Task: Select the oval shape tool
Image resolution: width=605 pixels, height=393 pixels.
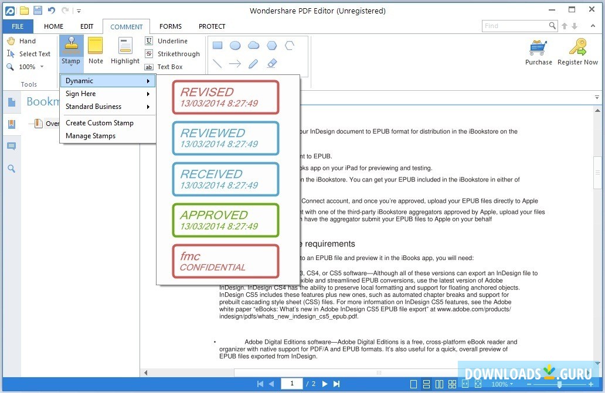Action: [235, 46]
